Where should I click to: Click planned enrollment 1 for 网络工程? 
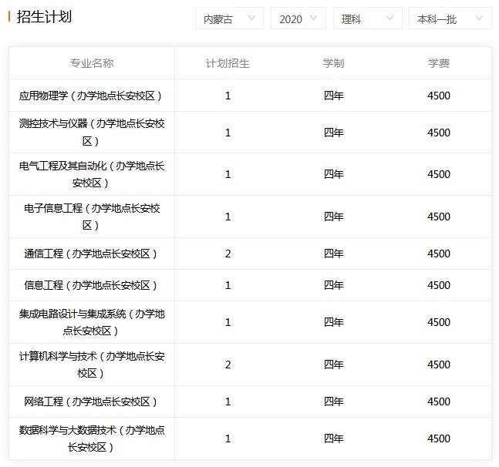(228, 401)
